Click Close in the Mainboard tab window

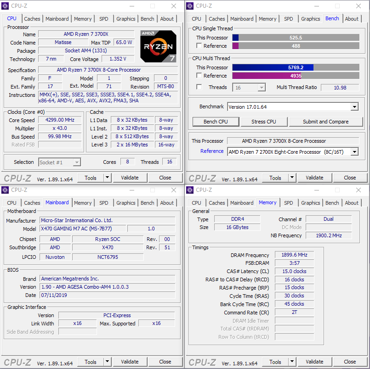pyautogui.click(x=165, y=362)
